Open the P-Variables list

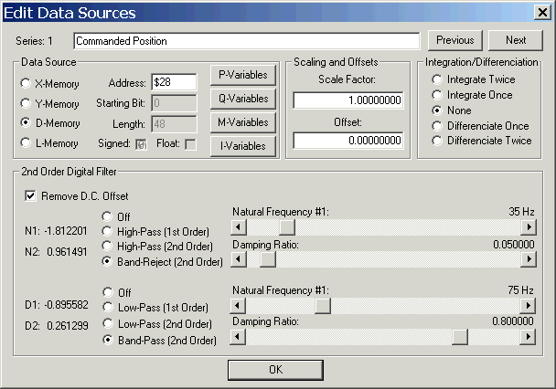242,75
